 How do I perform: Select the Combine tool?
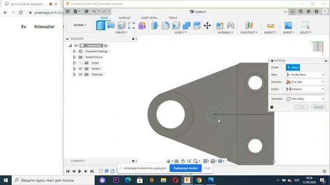(x=186, y=26)
